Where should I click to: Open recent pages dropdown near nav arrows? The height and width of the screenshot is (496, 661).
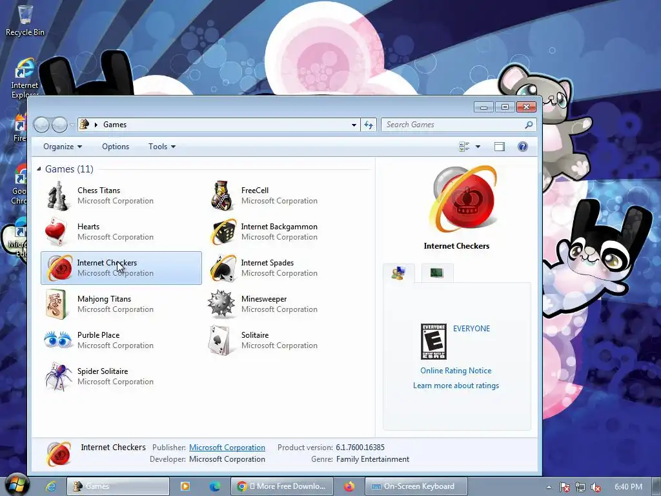(x=72, y=125)
